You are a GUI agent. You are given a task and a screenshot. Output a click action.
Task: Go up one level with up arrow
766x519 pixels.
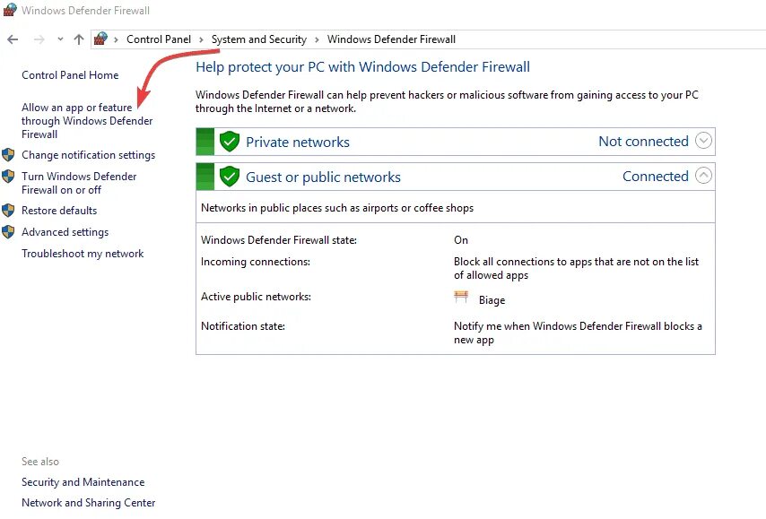coord(79,39)
